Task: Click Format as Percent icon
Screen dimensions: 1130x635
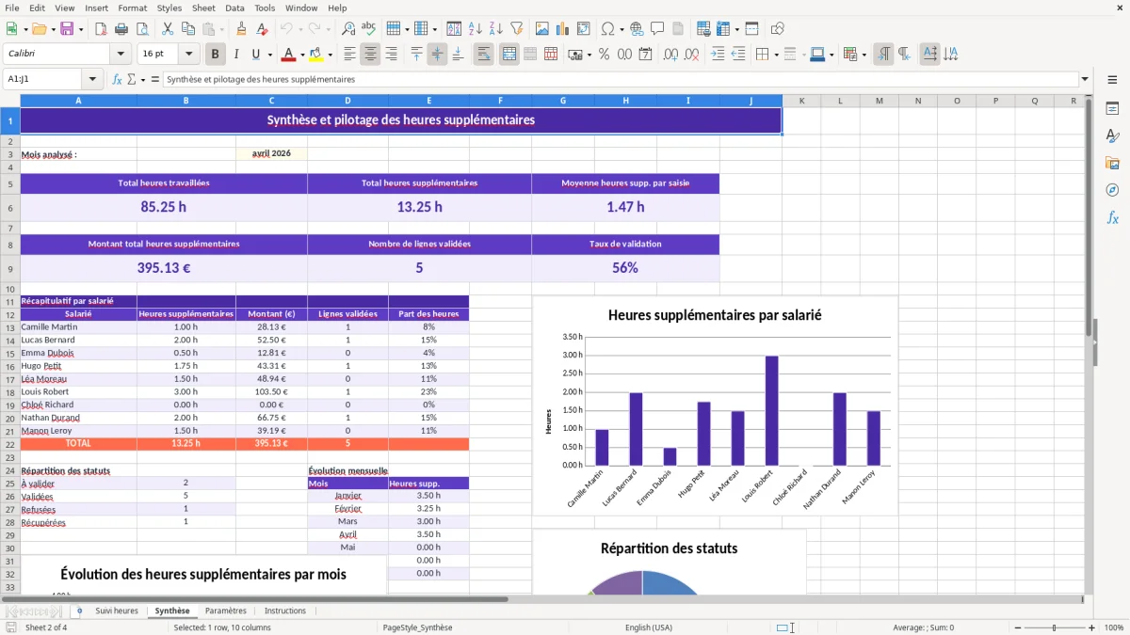Action: pyautogui.click(x=604, y=55)
